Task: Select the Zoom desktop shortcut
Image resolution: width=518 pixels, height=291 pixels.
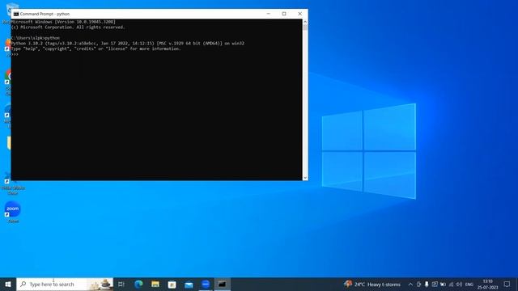Action: coord(13,212)
